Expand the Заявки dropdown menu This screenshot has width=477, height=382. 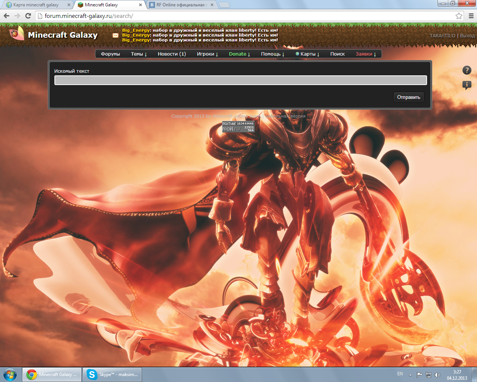(x=366, y=54)
